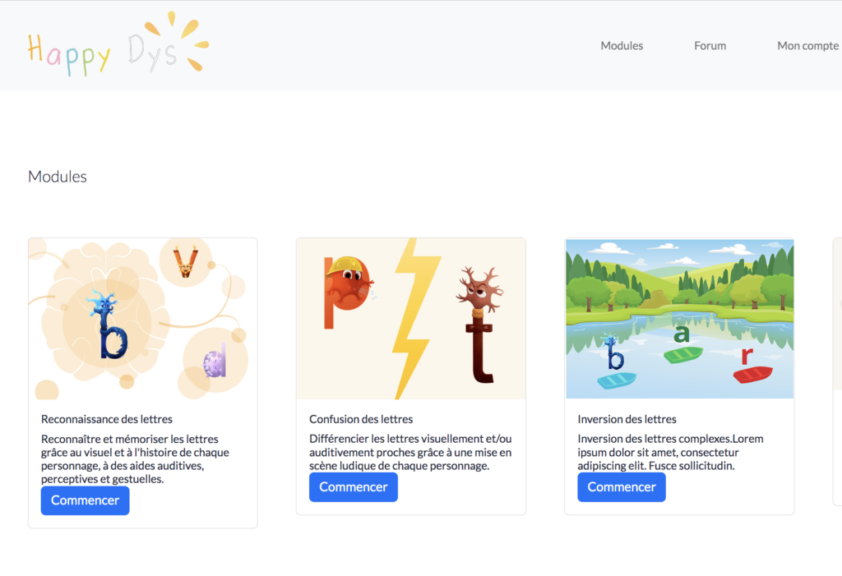Click Commencer under Confusion des lettres
This screenshot has height=576, width=842.
[354, 487]
